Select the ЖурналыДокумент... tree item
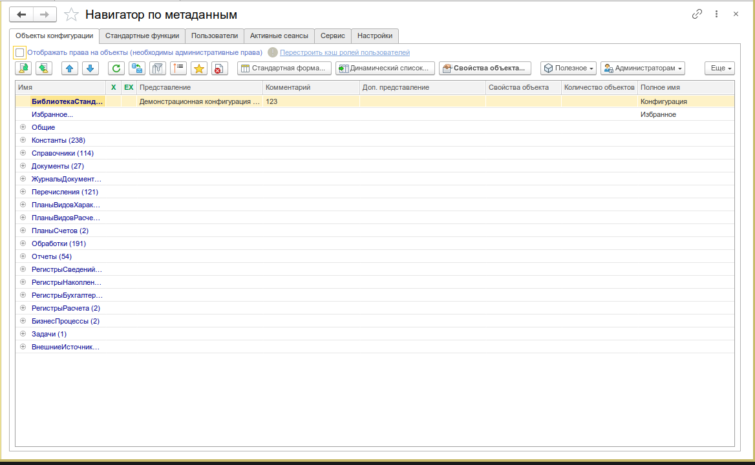Screen dimensions: 755x465 (x=67, y=179)
